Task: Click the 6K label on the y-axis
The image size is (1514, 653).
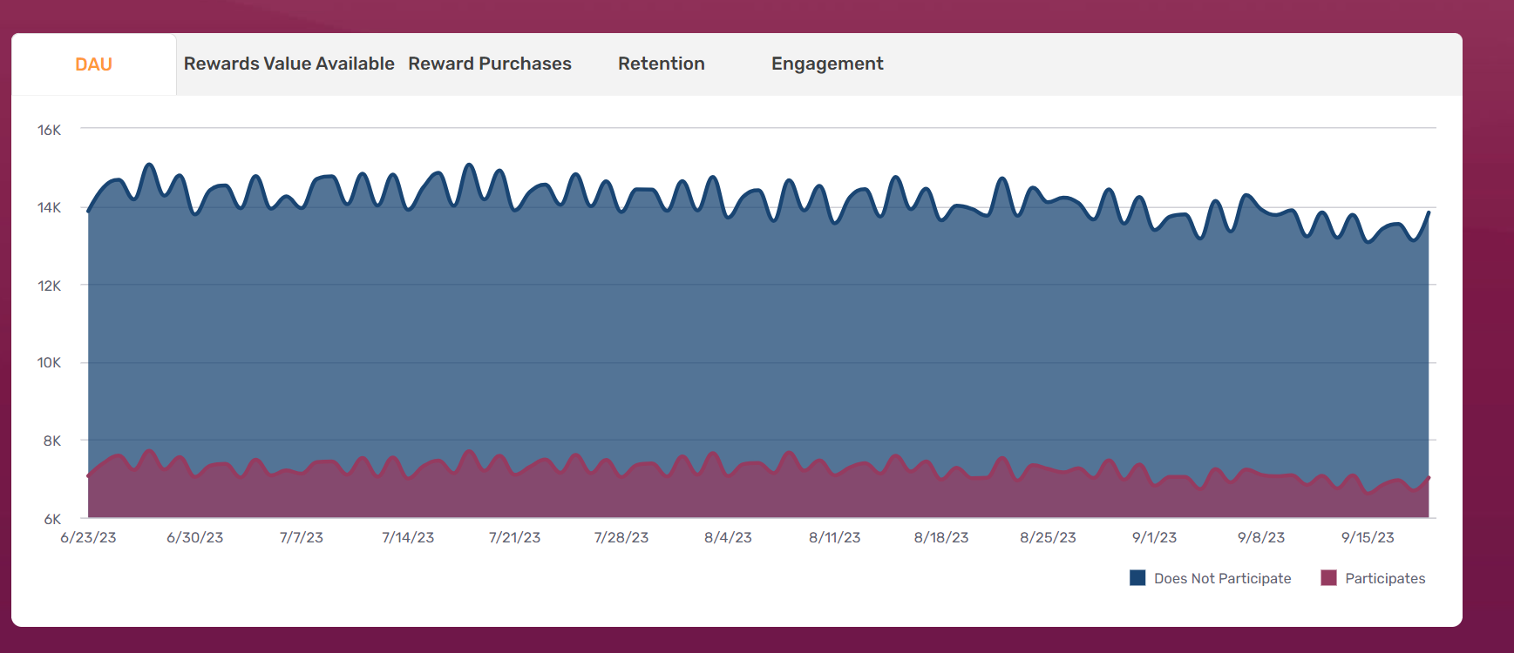Action: [52, 519]
